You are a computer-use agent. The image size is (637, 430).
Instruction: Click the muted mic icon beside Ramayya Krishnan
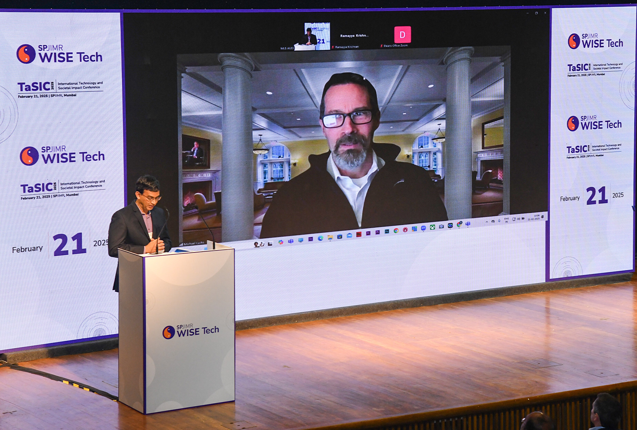[333, 47]
